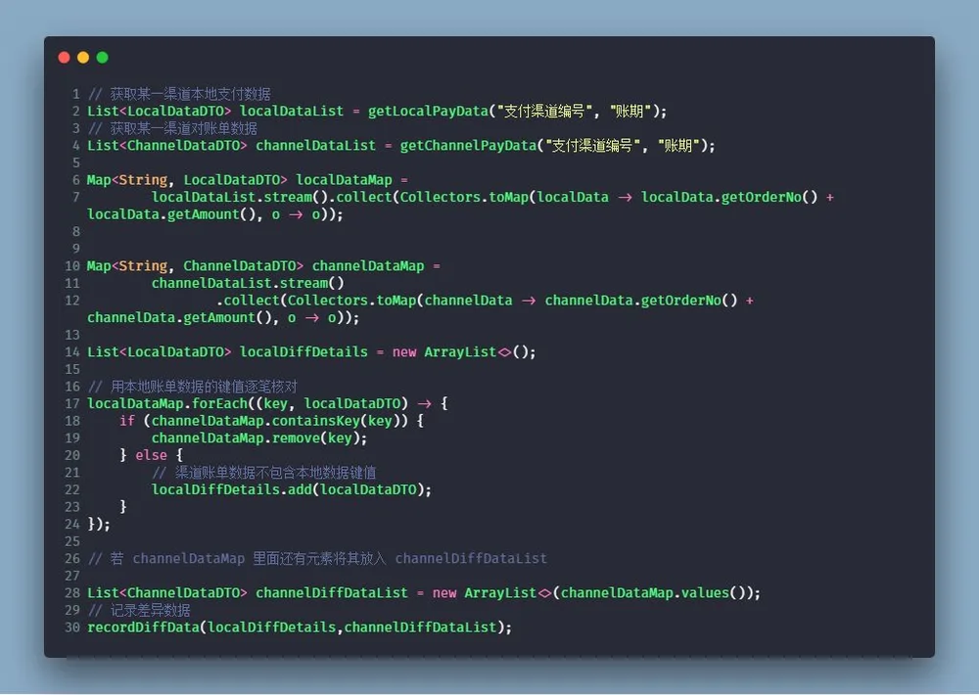The width and height of the screenshot is (979, 695).
Task: Click the recordDiffData call on line 30
Action: click(143, 627)
